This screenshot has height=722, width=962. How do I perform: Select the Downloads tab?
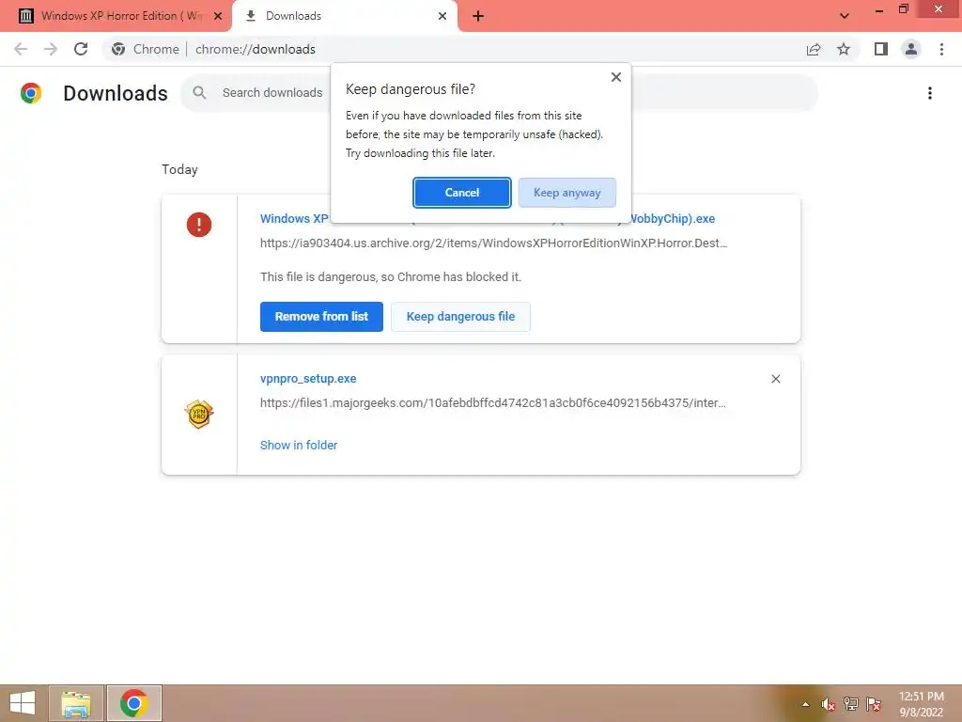click(346, 16)
